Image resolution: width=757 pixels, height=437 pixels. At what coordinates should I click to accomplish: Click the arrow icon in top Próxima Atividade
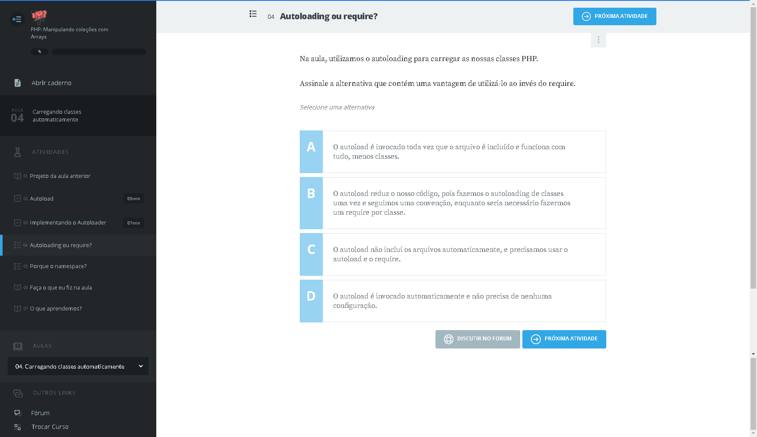coord(586,16)
